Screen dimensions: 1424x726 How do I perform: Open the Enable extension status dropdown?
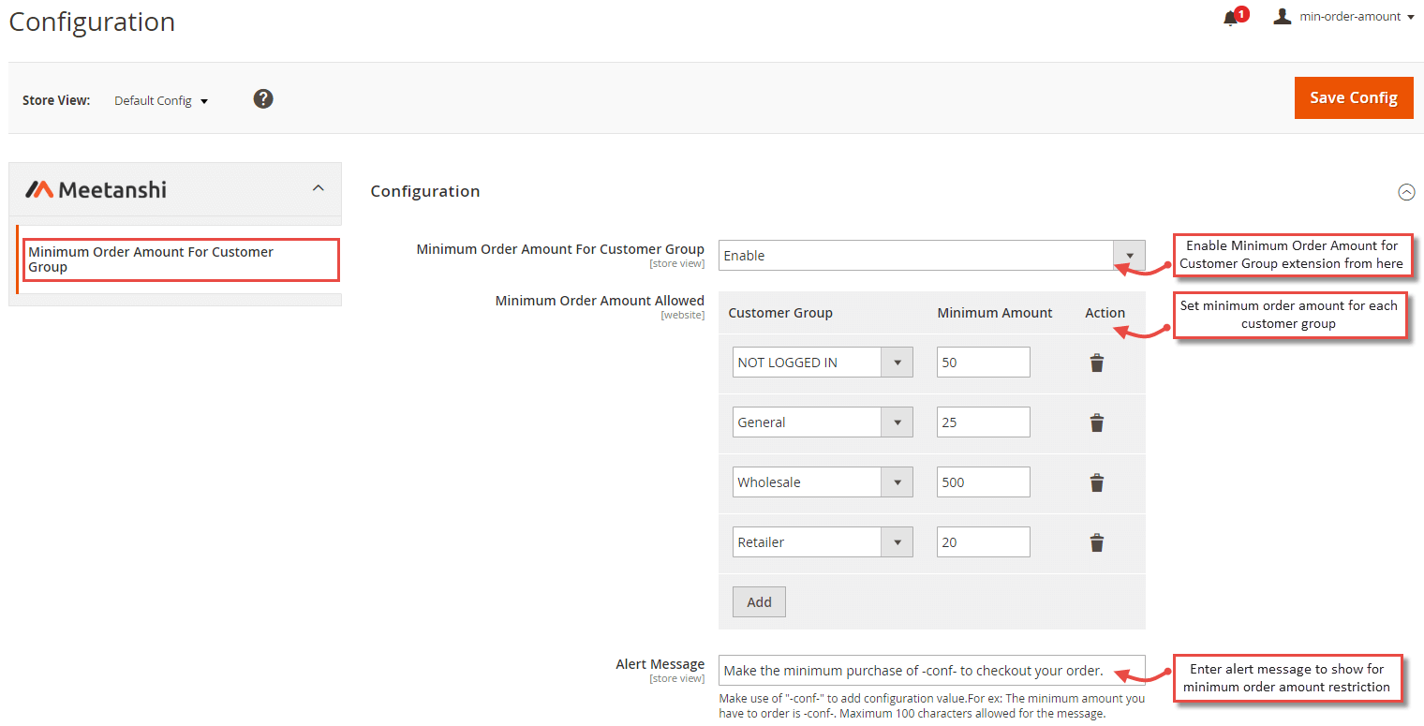(931, 256)
